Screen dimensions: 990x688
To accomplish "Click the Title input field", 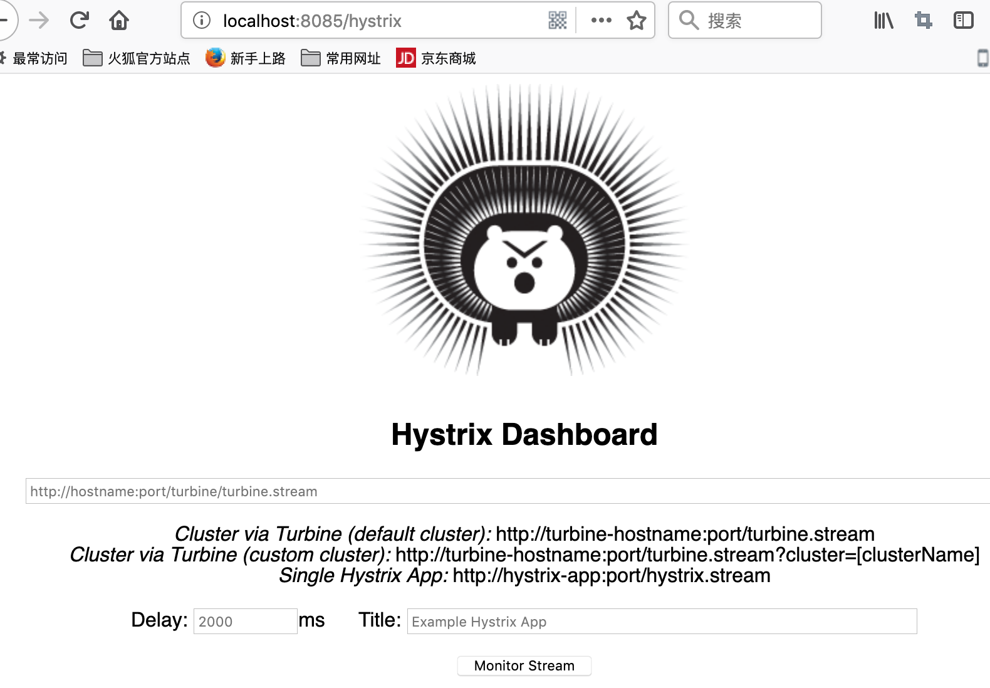I will [662, 621].
